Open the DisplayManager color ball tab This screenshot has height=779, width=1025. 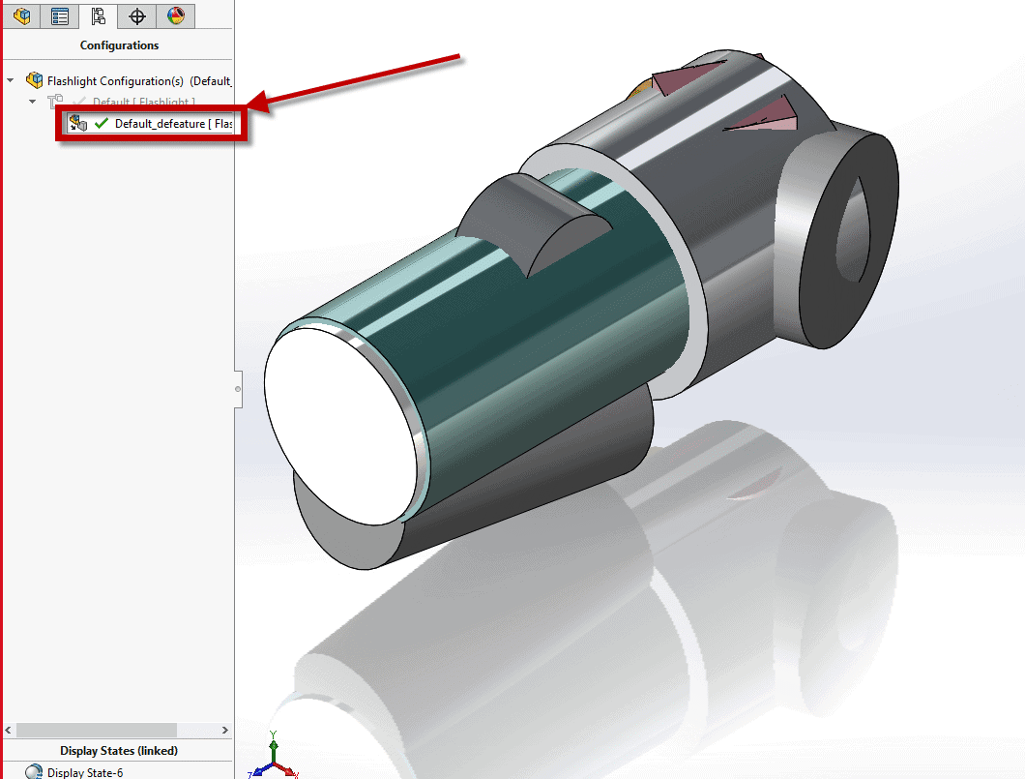(175, 15)
